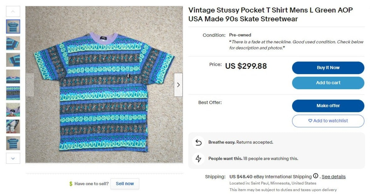Select the first shirt thumbnail
370x194 pixels.
[13, 26]
